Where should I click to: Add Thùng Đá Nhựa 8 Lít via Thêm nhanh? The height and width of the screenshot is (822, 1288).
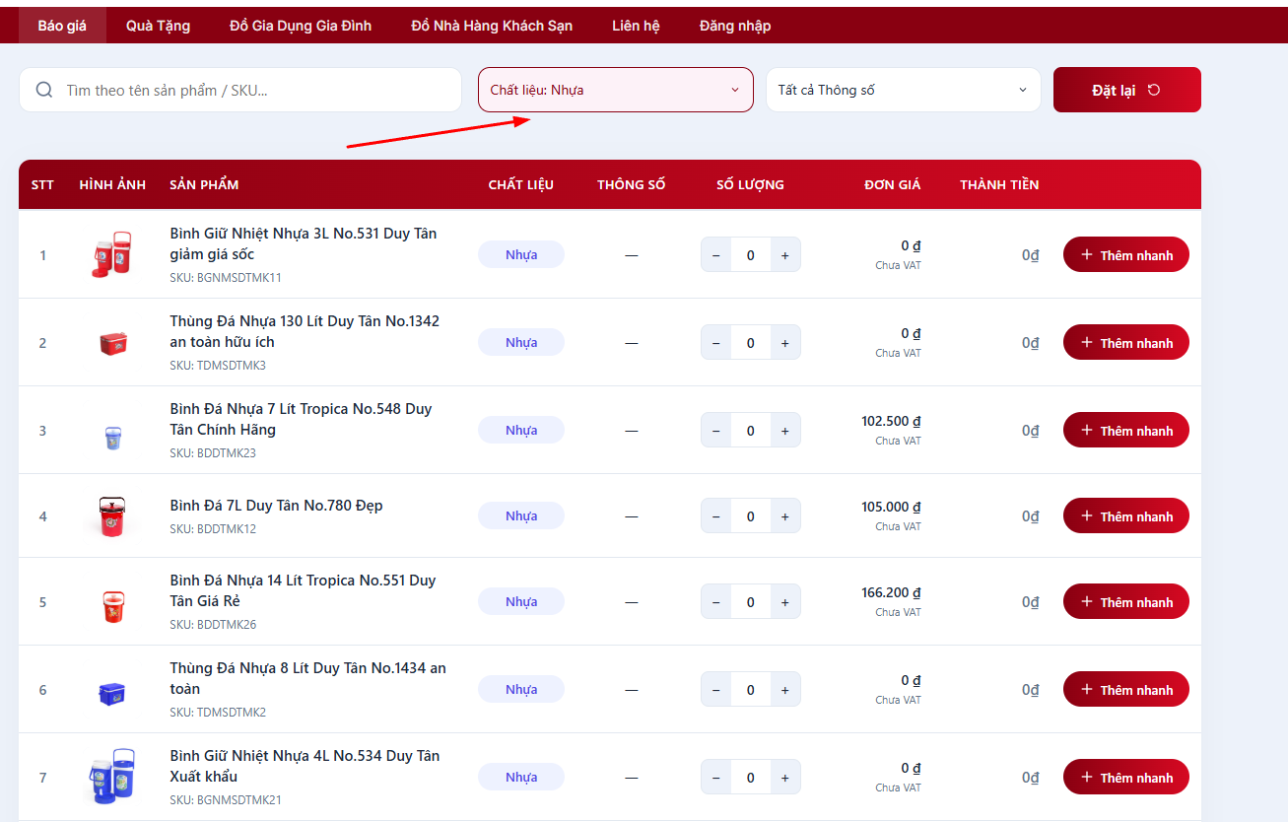pos(1125,690)
